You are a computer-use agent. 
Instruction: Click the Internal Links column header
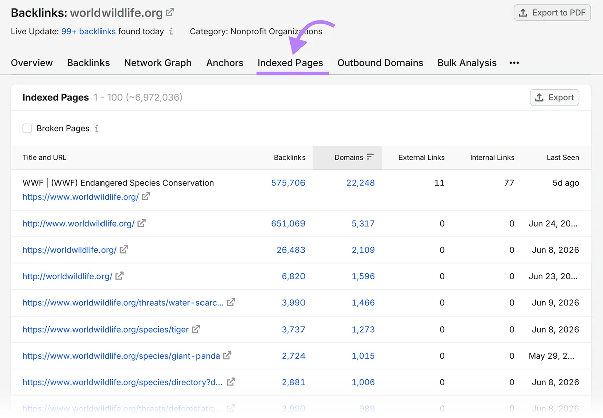pos(492,157)
